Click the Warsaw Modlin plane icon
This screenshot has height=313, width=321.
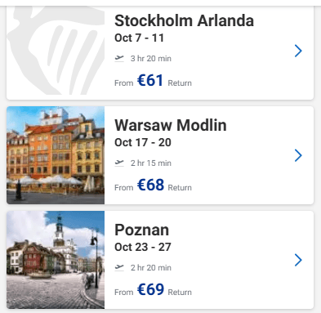click(x=119, y=163)
